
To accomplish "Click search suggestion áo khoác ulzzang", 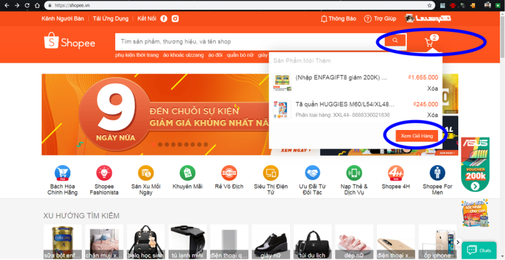I will point(183,55).
